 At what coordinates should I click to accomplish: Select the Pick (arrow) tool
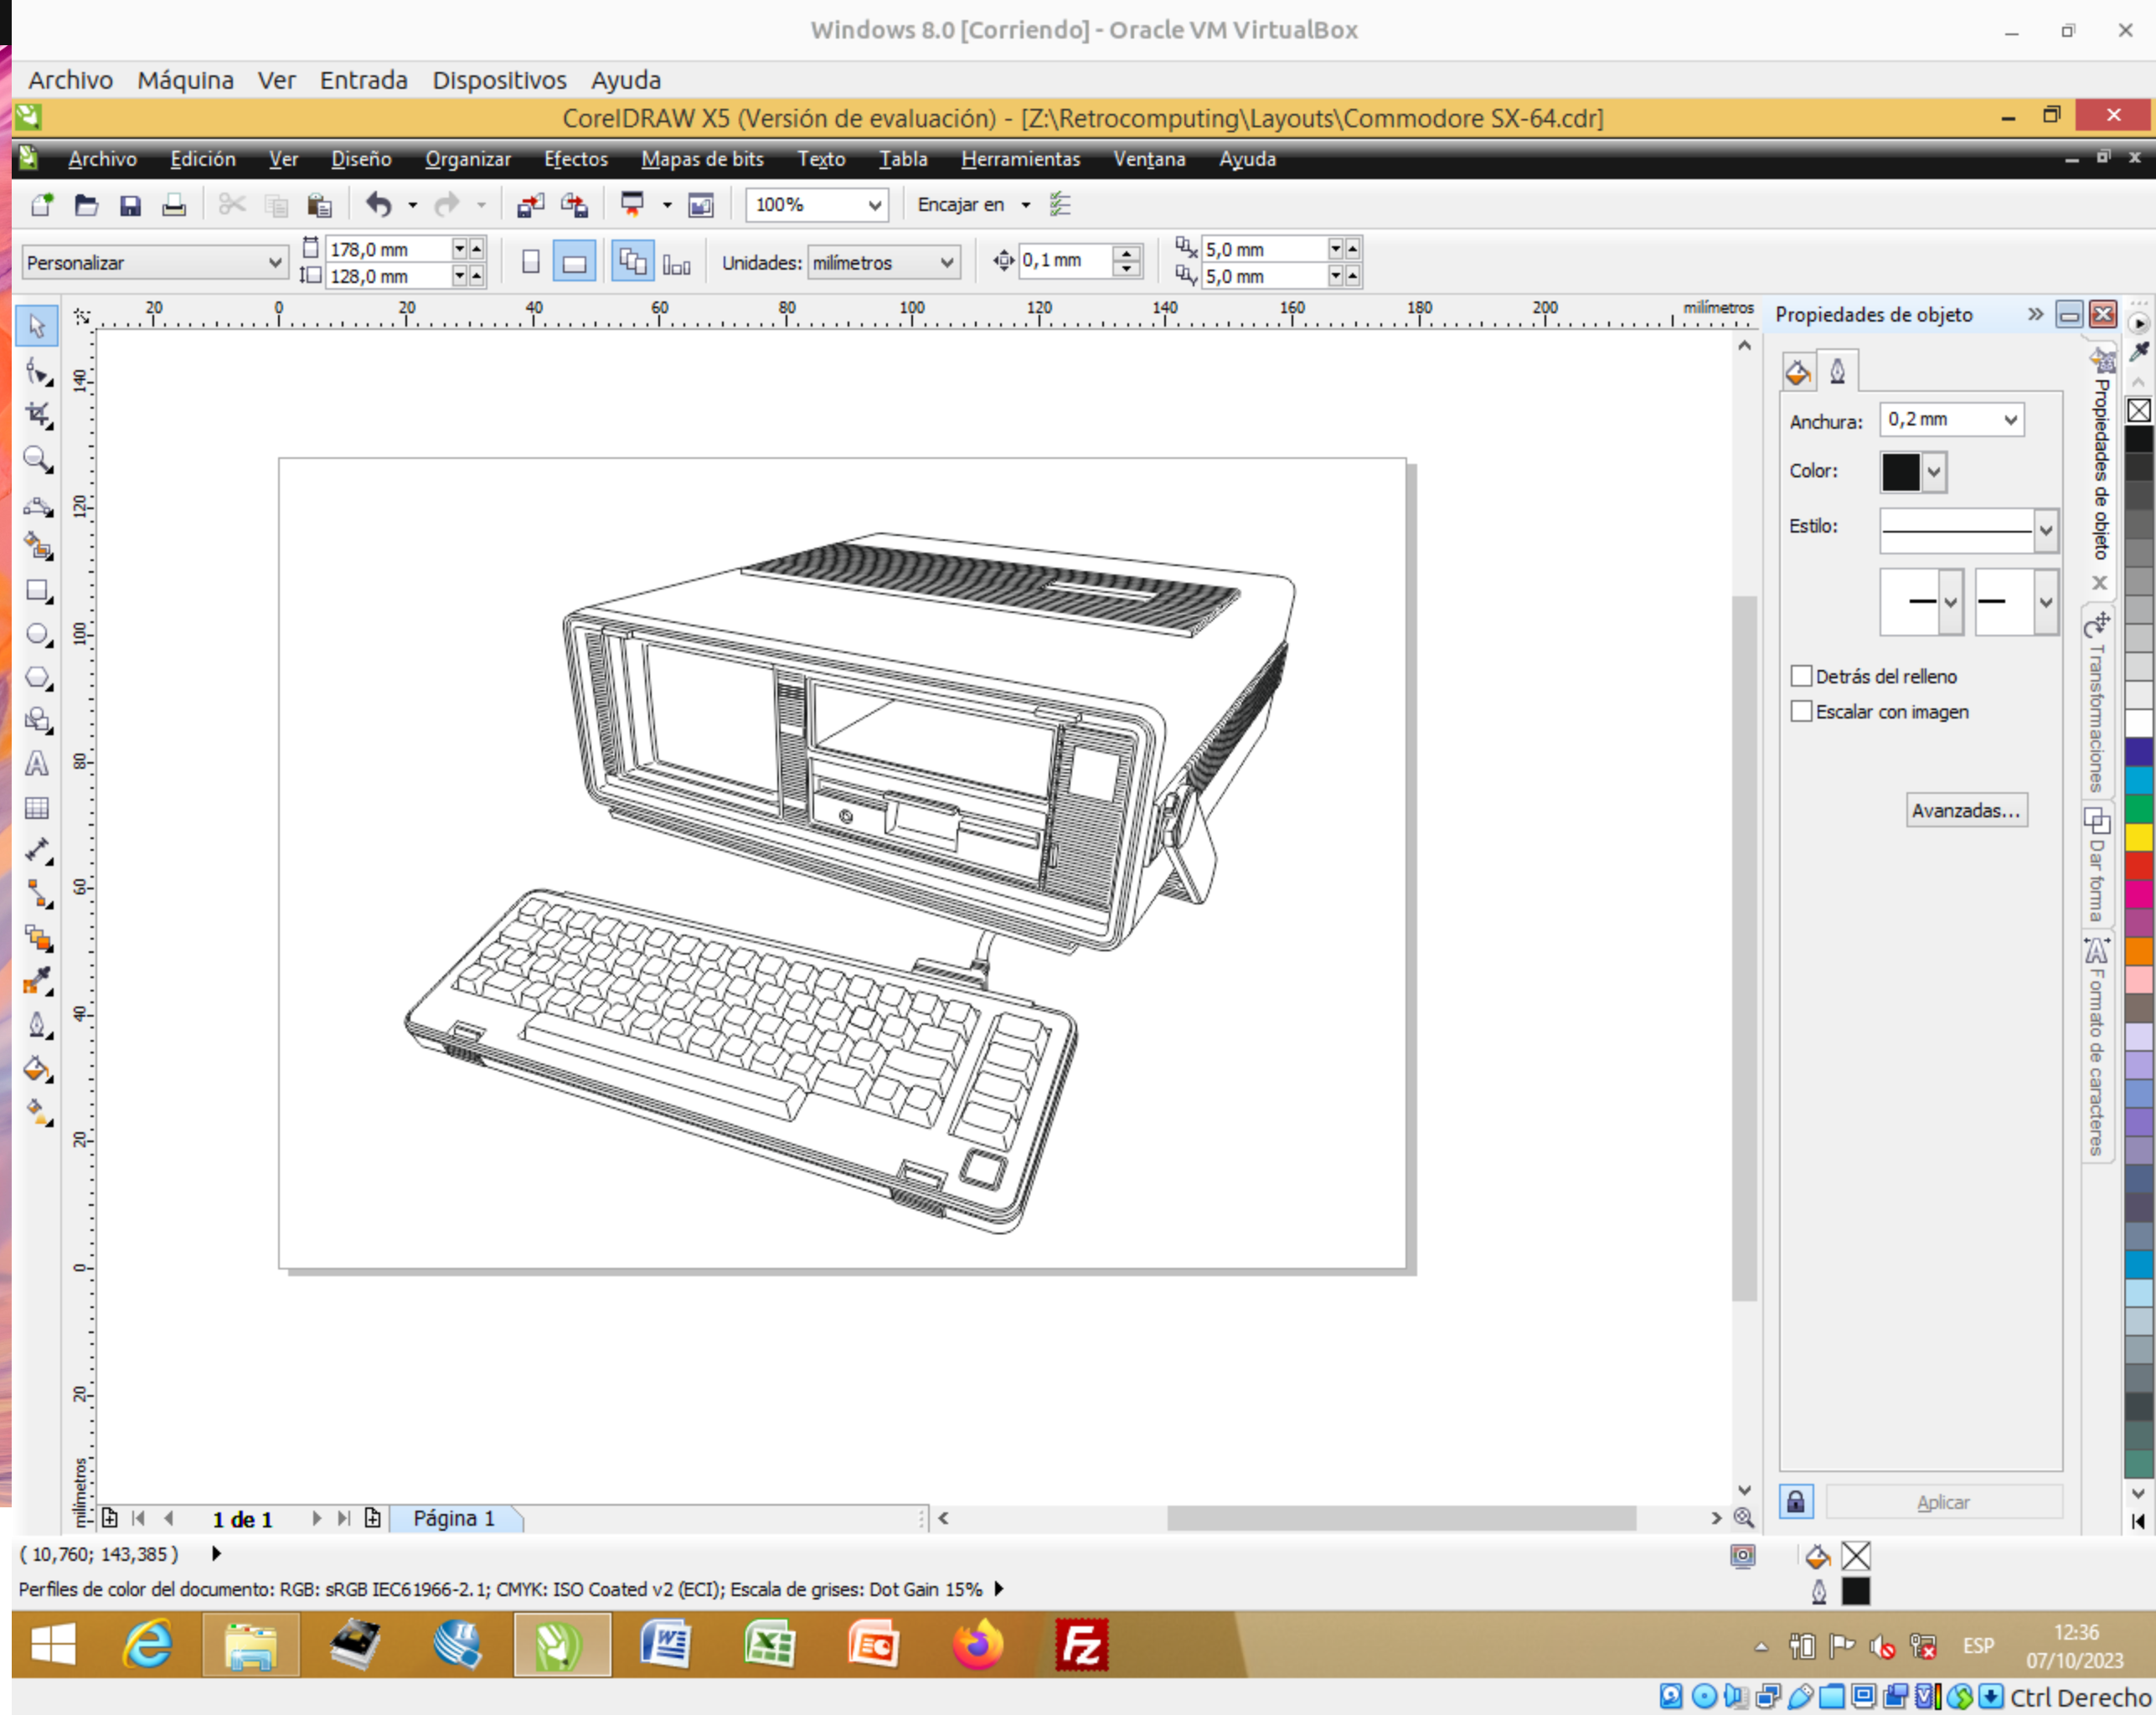pos(37,326)
